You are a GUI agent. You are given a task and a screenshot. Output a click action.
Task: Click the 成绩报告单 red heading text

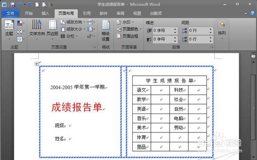click(77, 107)
